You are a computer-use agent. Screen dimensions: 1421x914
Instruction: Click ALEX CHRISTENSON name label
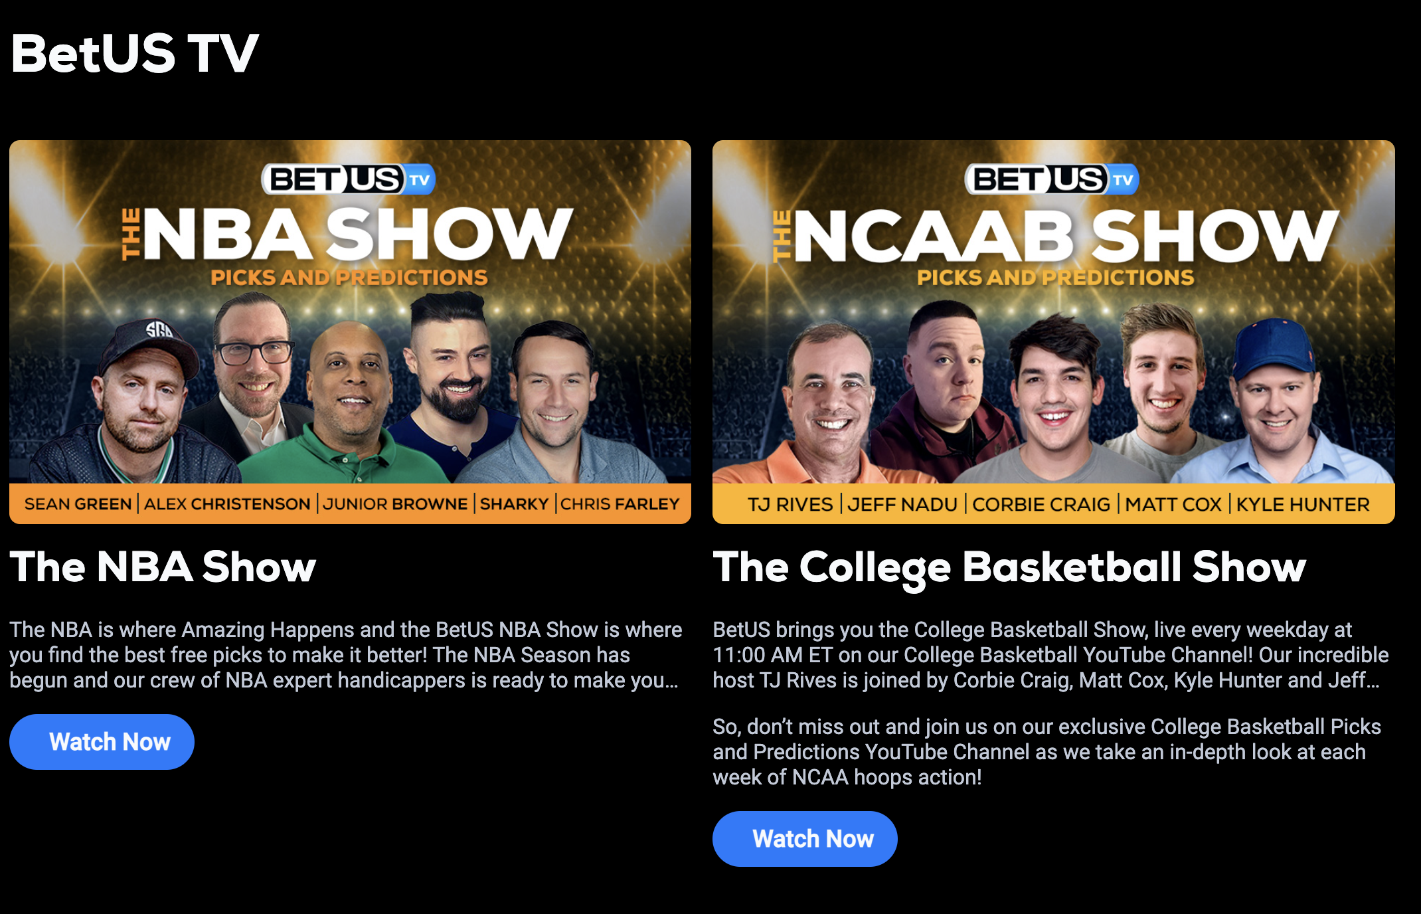227,504
